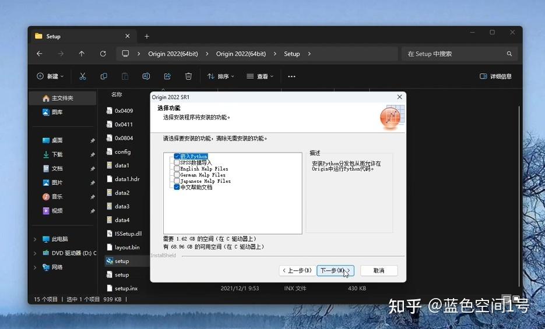
Task: Click the Name (名称) column header
Action: [x=117, y=94]
